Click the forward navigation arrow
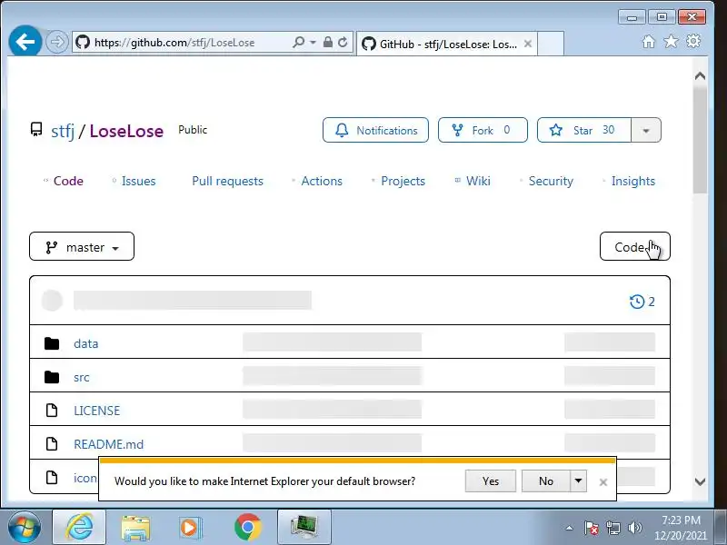Screen dimensions: 727x545 tap(57, 42)
